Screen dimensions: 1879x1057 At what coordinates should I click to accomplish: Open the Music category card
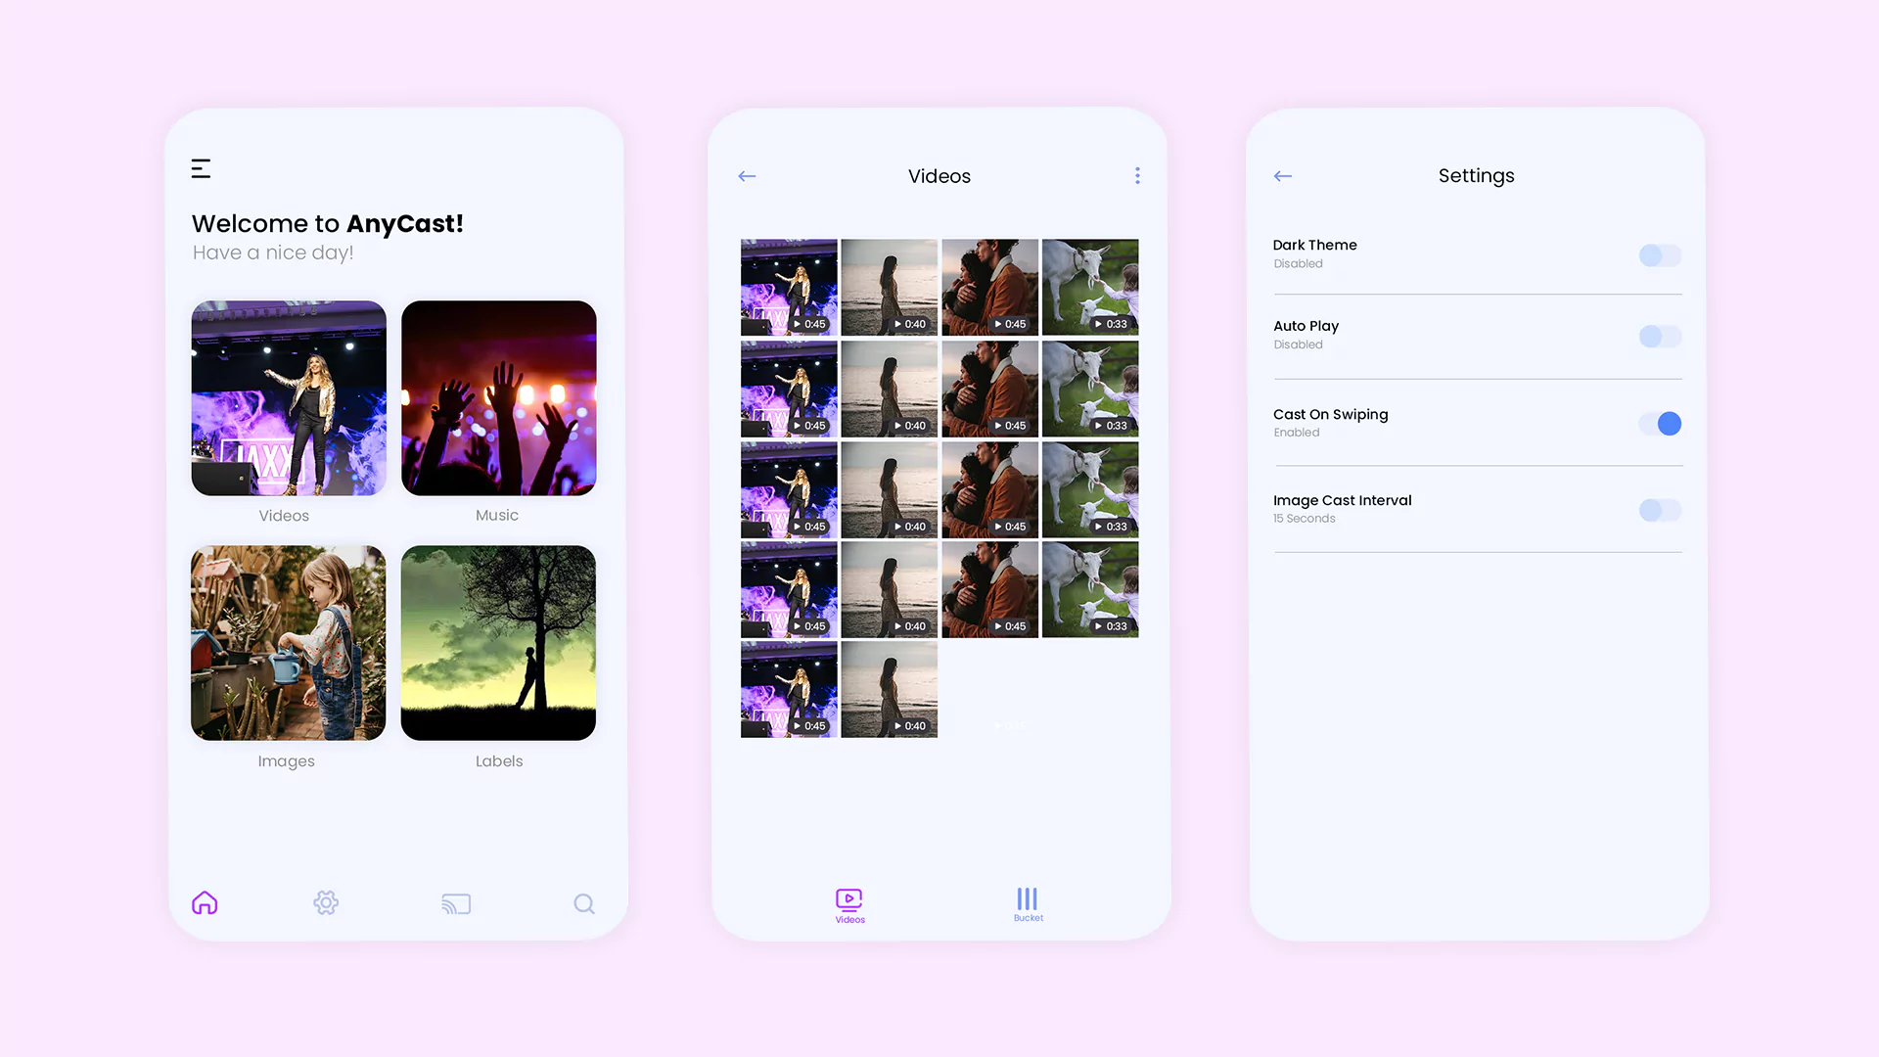(x=499, y=397)
